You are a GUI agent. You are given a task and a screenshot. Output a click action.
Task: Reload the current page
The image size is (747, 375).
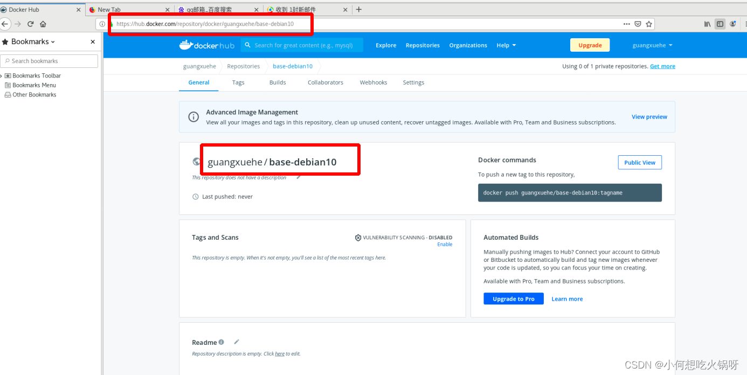tap(31, 24)
